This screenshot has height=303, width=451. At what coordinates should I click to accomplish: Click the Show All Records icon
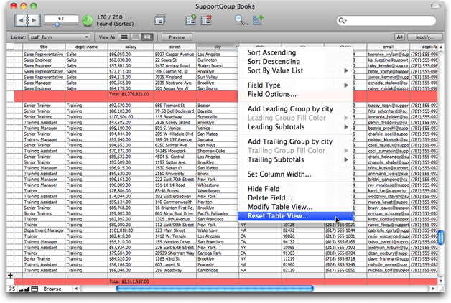tap(159, 20)
